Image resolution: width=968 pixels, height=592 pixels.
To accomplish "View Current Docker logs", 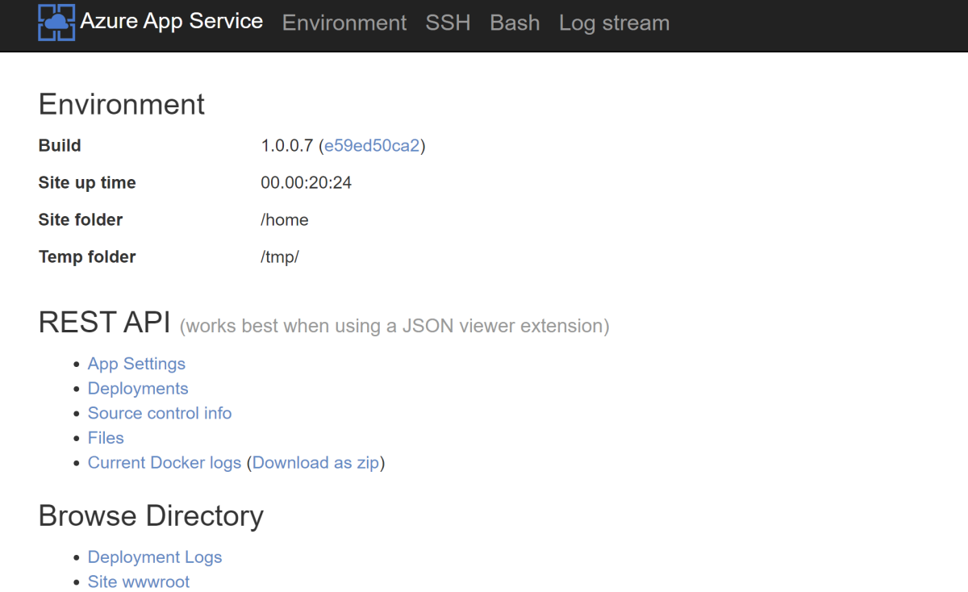I will coord(165,463).
